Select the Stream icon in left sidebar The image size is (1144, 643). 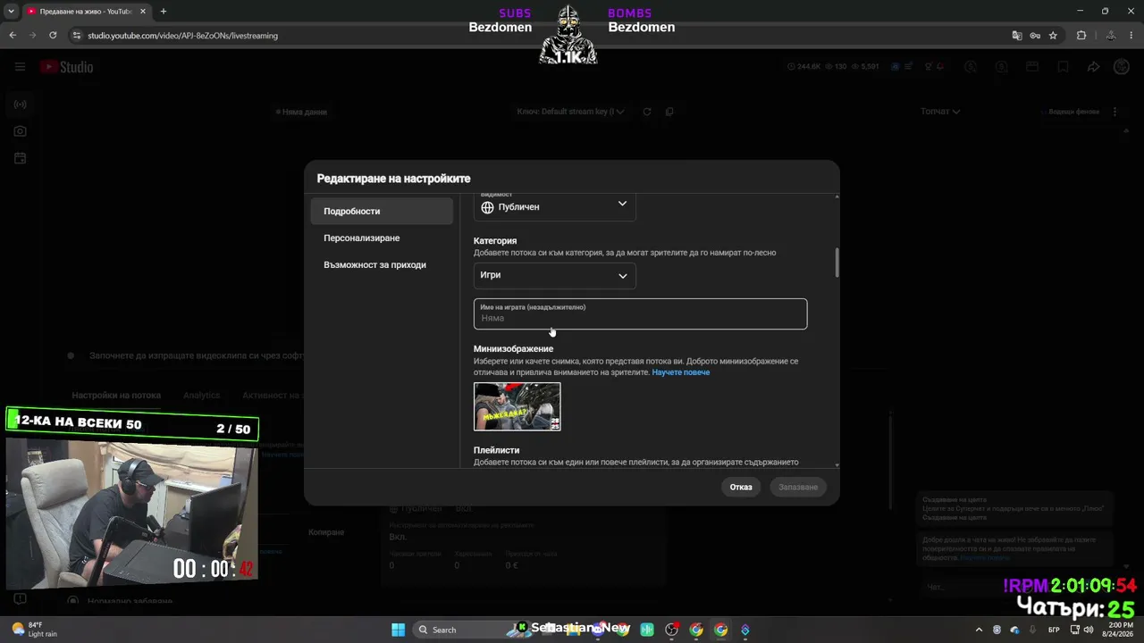[20, 104]
